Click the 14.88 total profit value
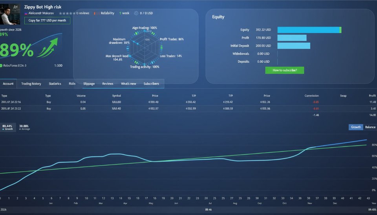Viewport: 377px width, 215px height. [x=373, y=115]
